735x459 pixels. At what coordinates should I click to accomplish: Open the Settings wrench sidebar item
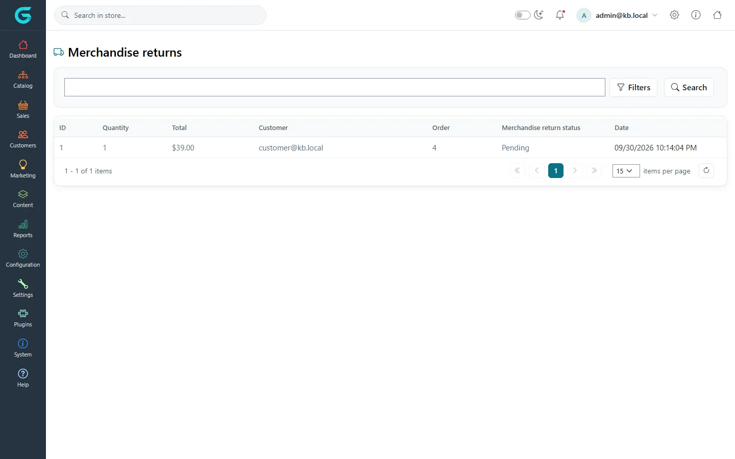(x=23, y=289)
